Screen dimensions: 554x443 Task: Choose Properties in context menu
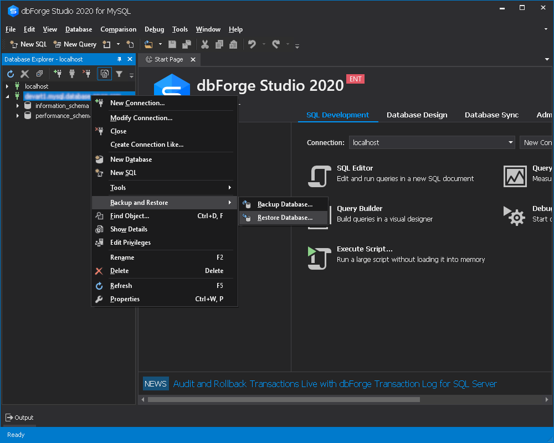[x=165, y=299]
